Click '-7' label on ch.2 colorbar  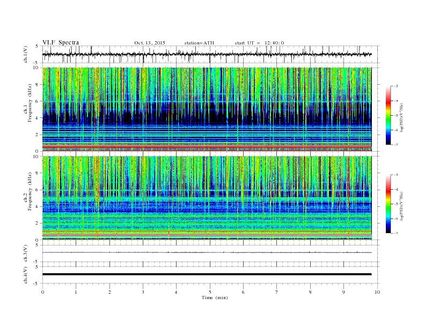point(395,233)
